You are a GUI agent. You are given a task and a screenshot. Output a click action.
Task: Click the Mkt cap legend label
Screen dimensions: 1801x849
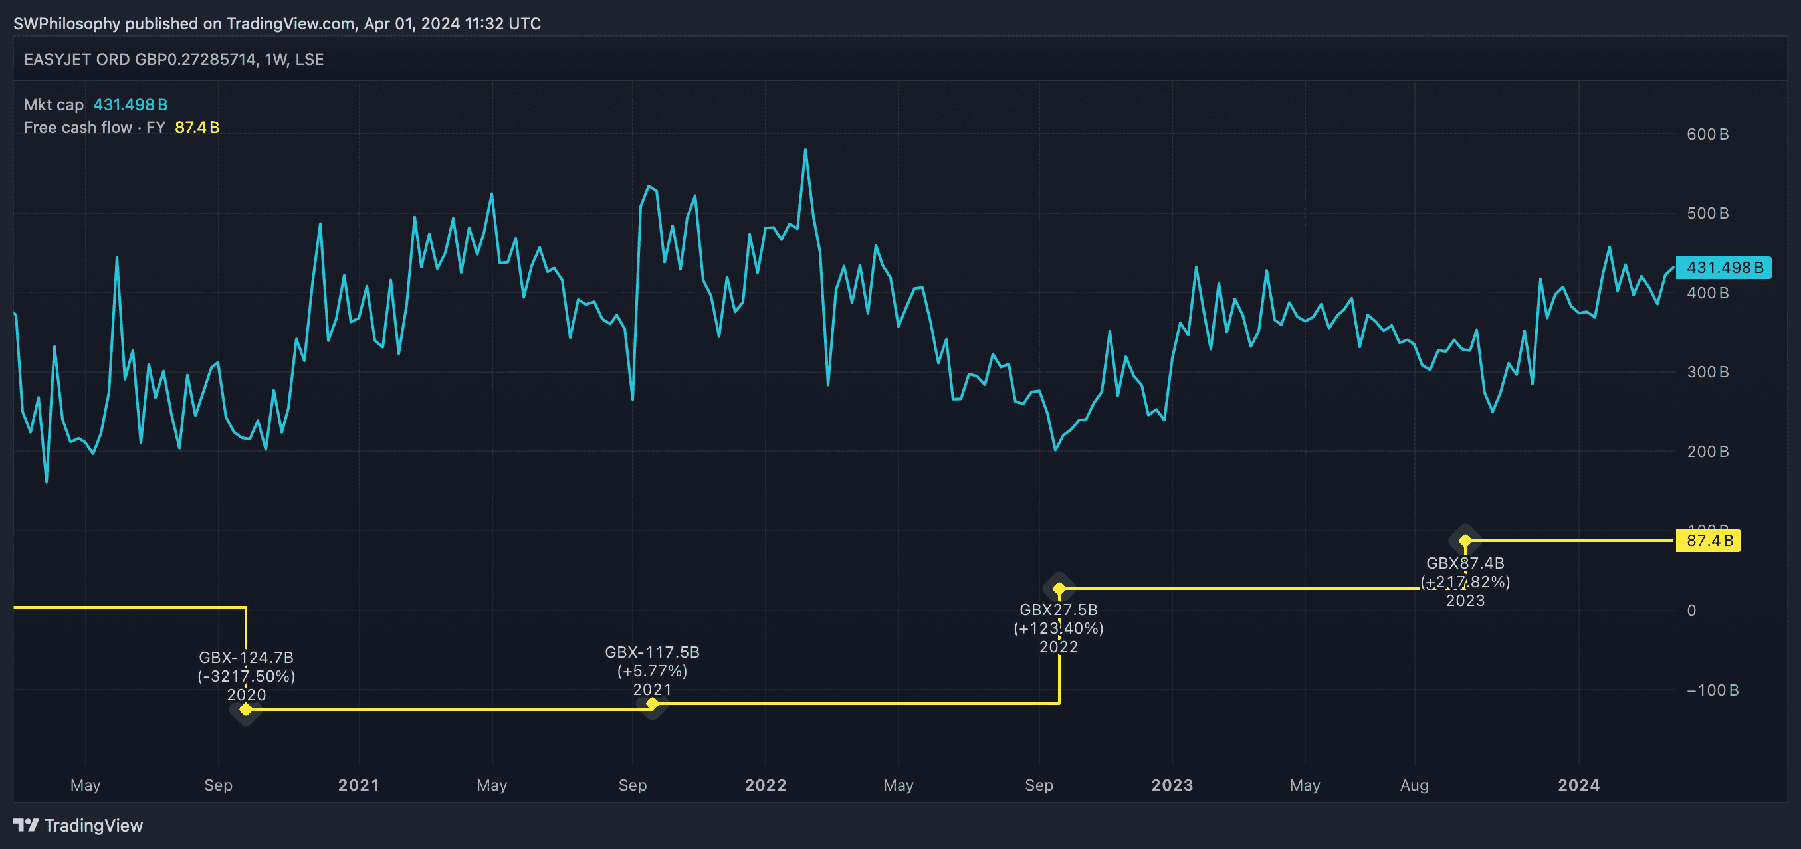[x=54, y=105]
